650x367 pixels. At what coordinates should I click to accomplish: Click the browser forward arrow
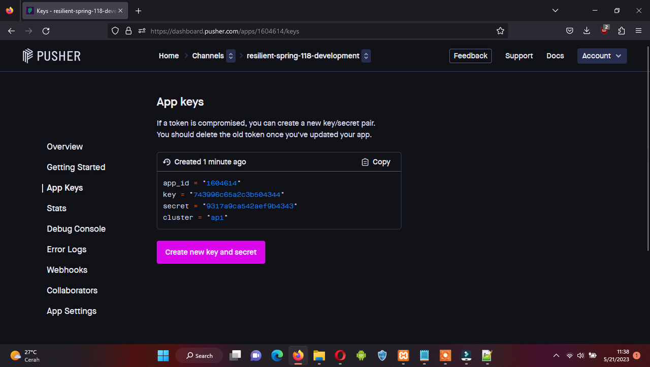tap(29, 31)
